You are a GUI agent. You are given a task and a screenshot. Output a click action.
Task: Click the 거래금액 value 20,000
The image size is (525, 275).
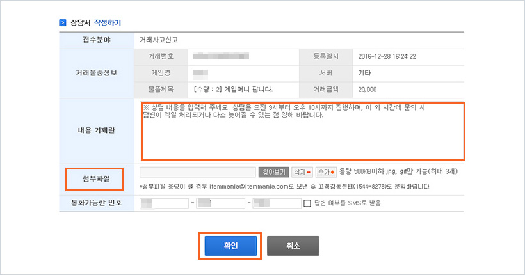click(368, 89)
